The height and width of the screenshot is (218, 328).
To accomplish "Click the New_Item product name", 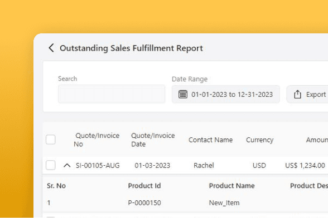I will click(224, 203).
